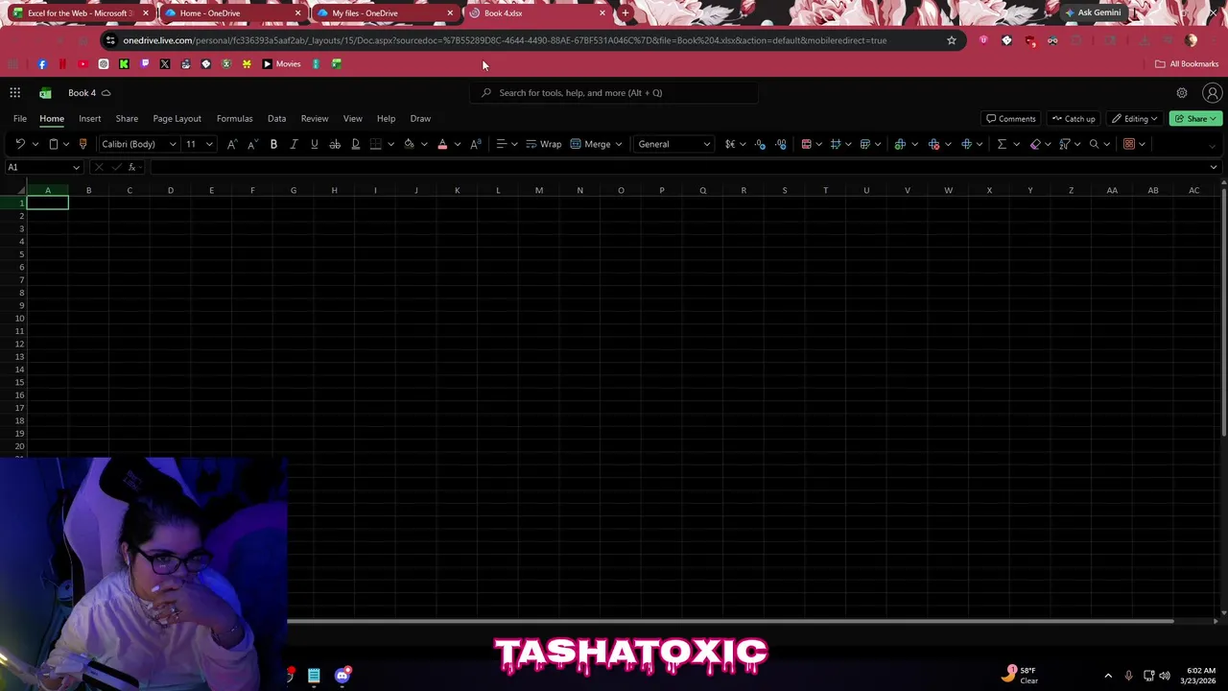Activate the Format Painter brush

83,144
